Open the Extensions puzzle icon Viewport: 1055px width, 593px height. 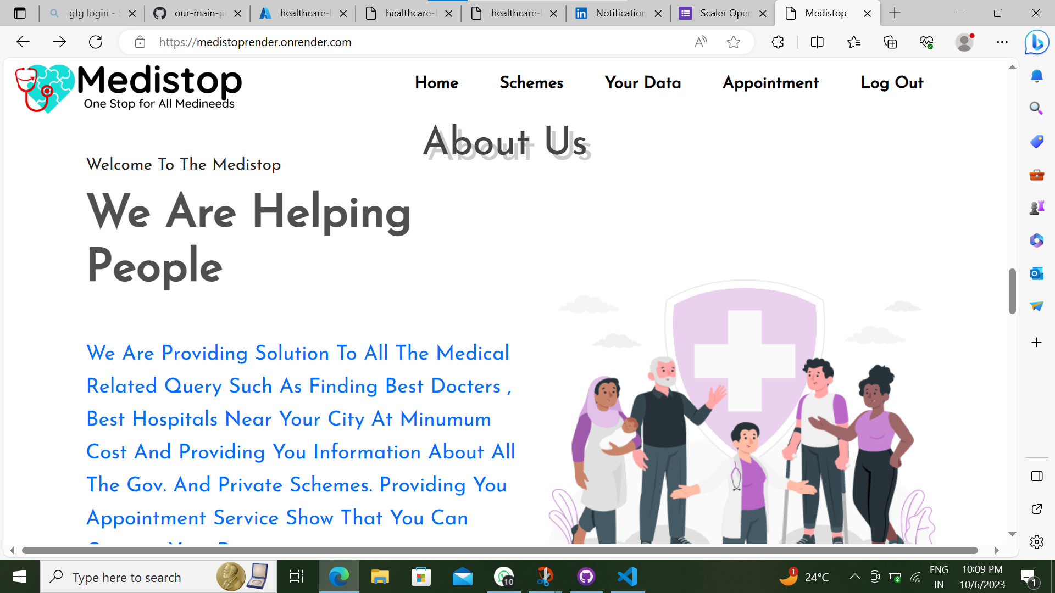(778, 42)
